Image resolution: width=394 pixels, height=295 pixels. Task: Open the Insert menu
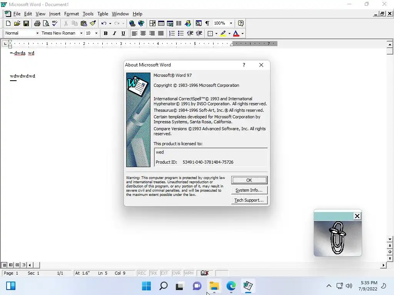(55, 14)
